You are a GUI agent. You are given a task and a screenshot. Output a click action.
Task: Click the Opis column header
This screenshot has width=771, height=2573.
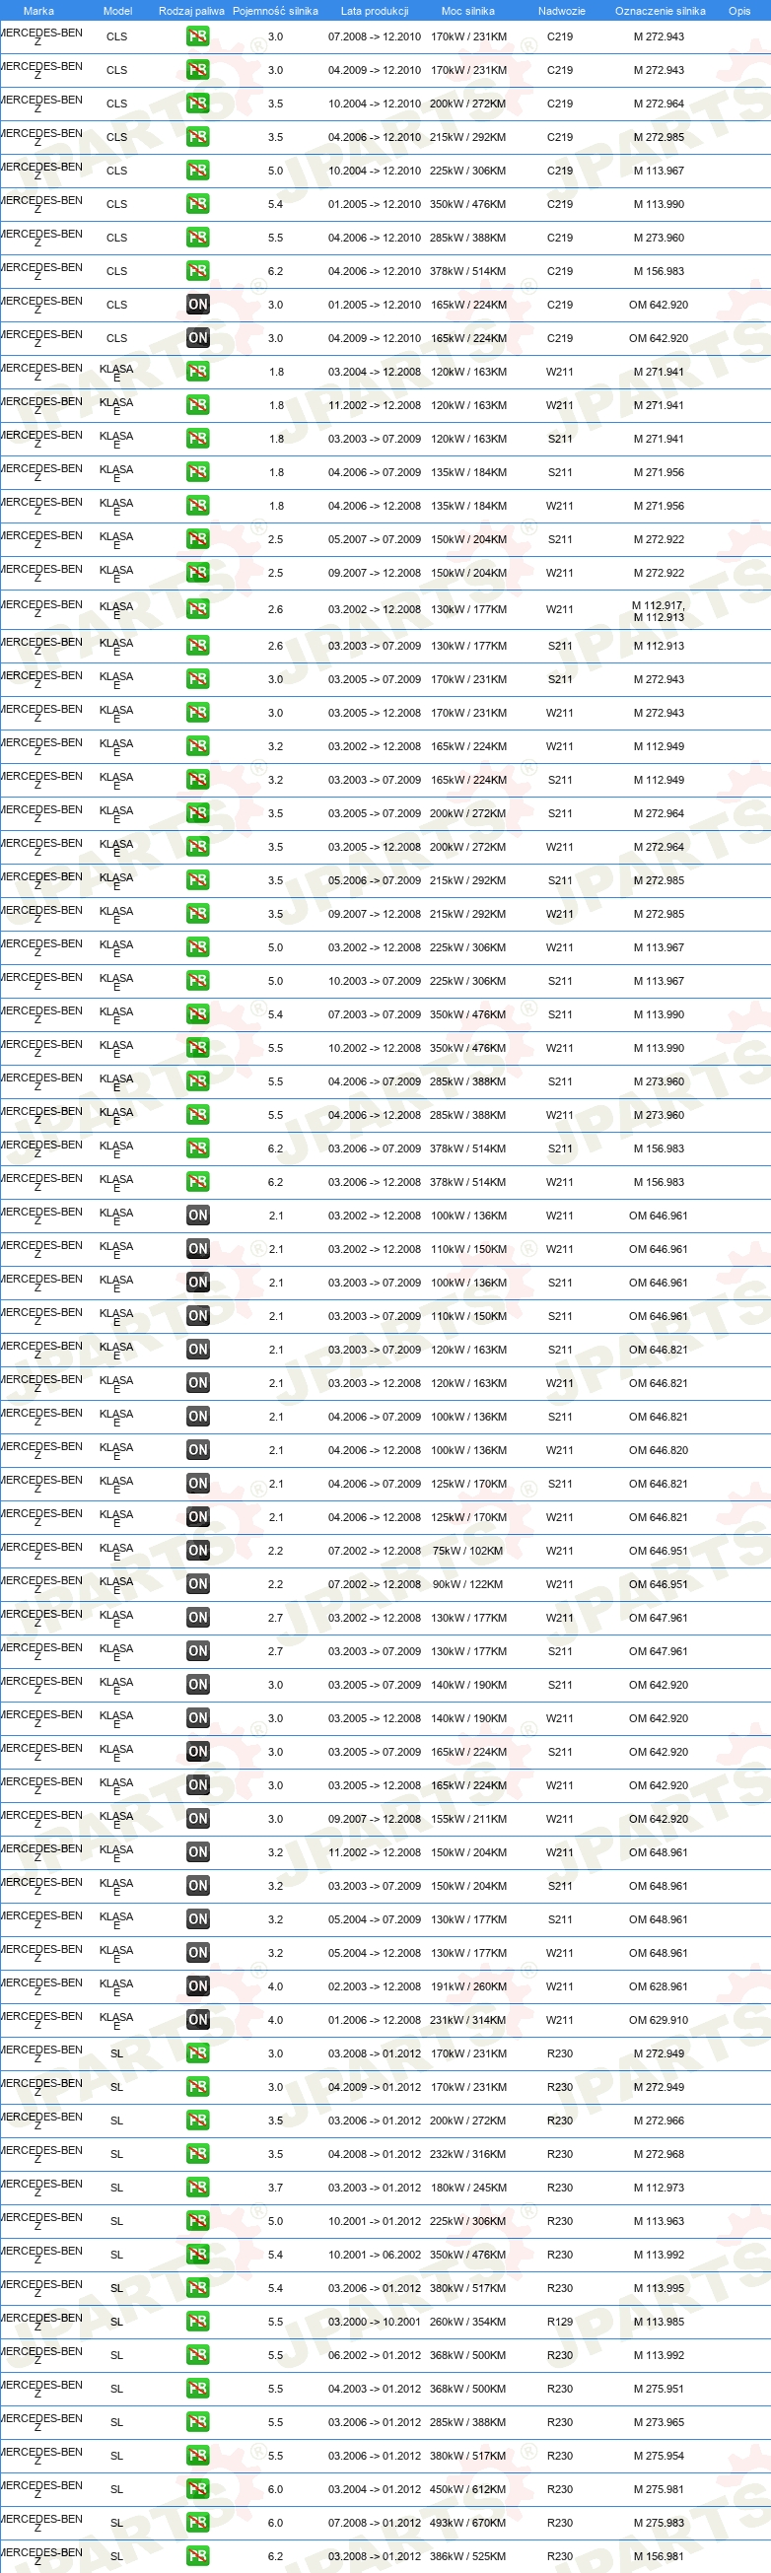point(739,11)
